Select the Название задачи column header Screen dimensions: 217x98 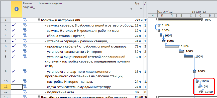tap(85, 9)
